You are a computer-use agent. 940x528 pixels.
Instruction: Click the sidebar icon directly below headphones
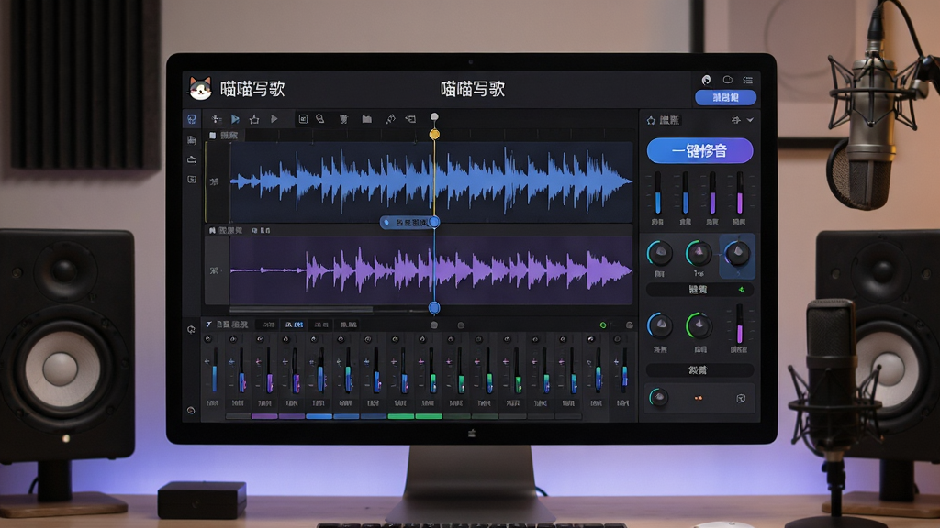click(191, 139)
